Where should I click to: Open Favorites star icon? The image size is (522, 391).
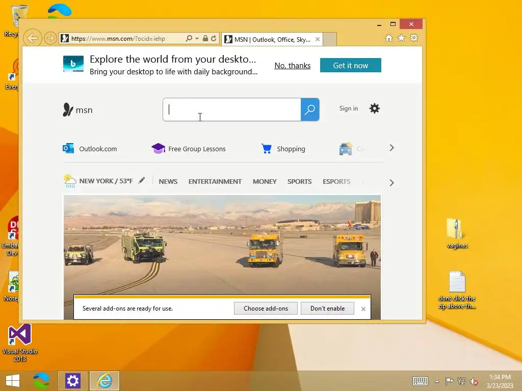tap(402, 38)
